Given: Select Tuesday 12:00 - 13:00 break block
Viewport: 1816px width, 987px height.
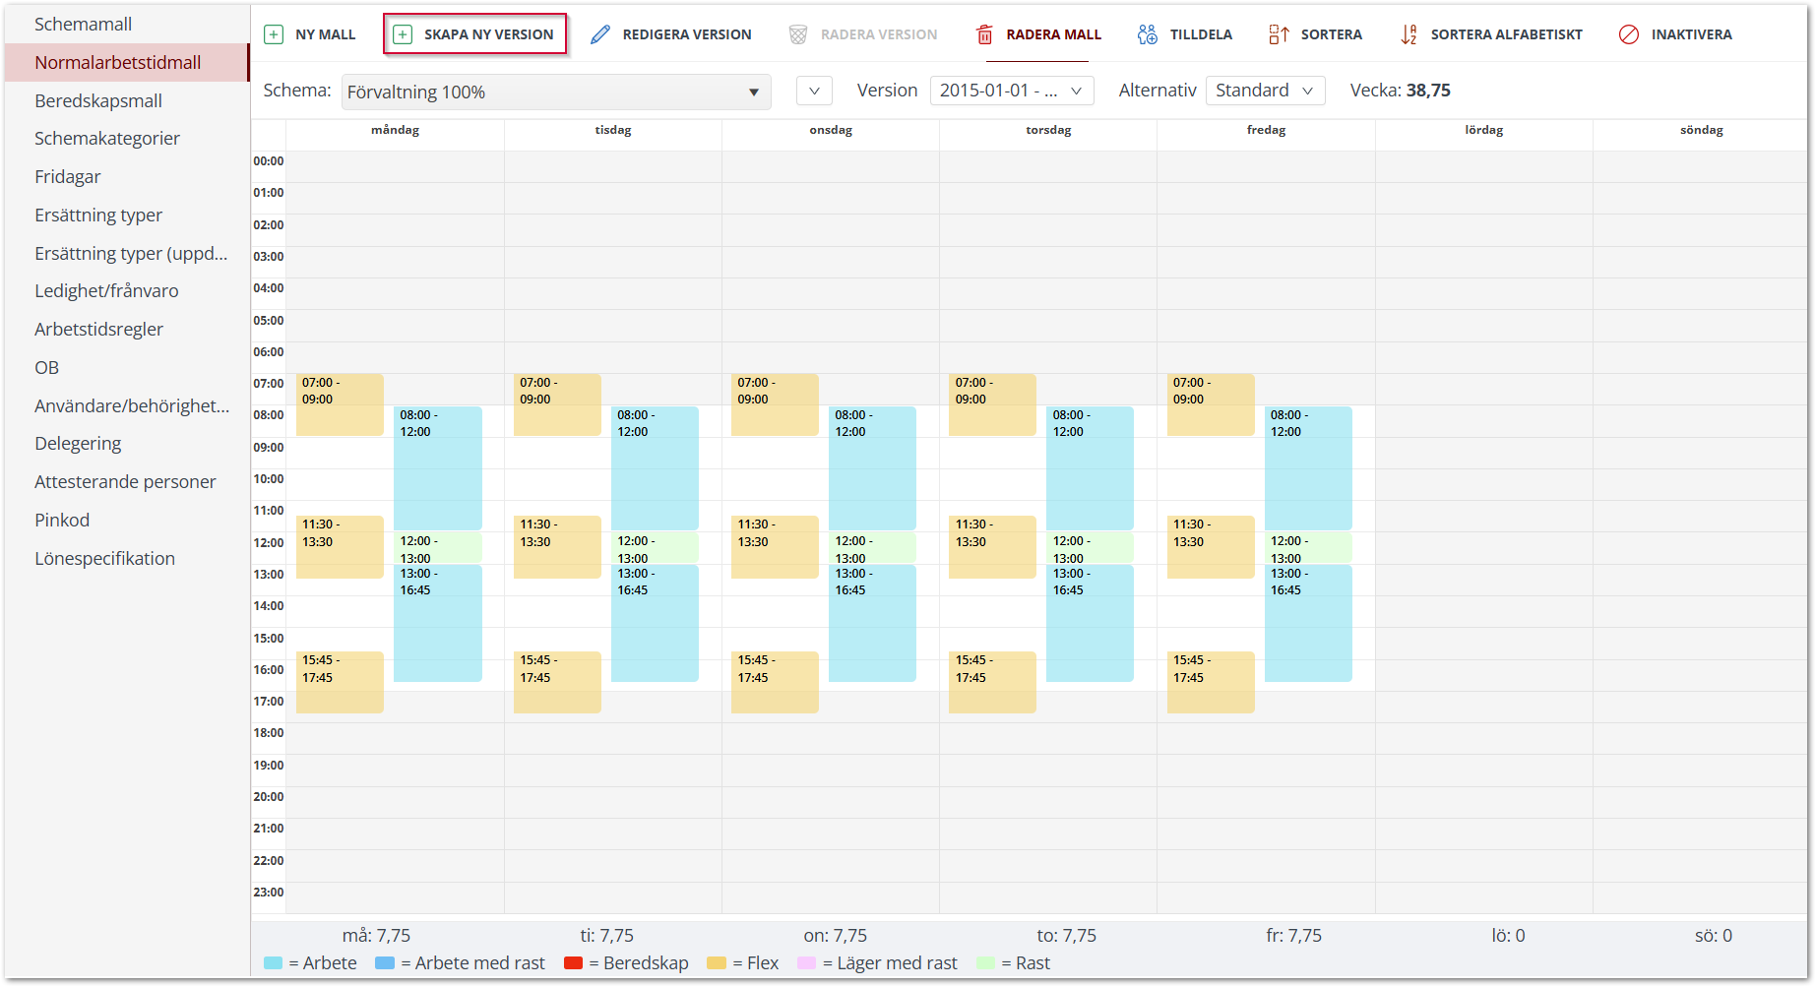Looking at the screenshot, I should tap(655, 548).
